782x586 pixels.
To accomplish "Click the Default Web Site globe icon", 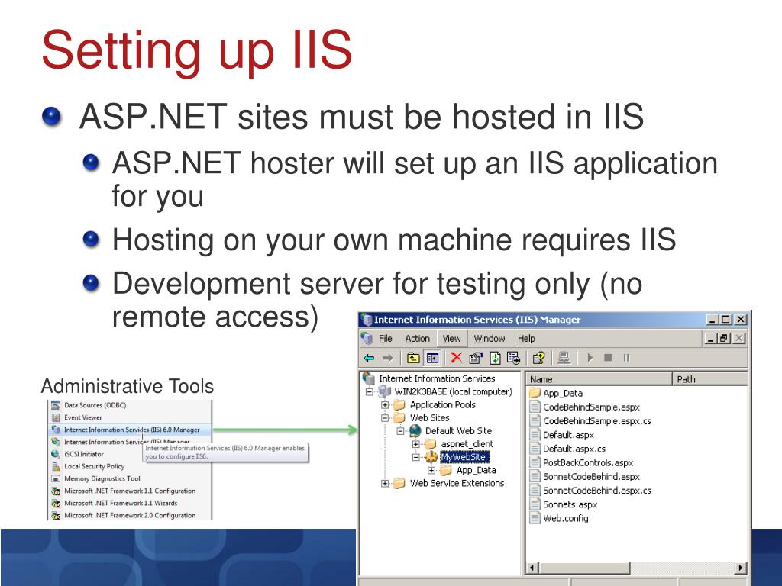I will pos(415,430).
